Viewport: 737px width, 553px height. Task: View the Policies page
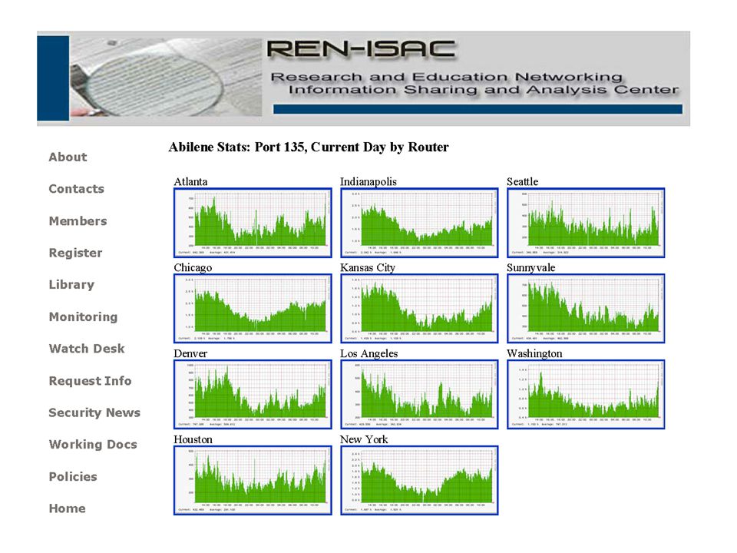73,477
